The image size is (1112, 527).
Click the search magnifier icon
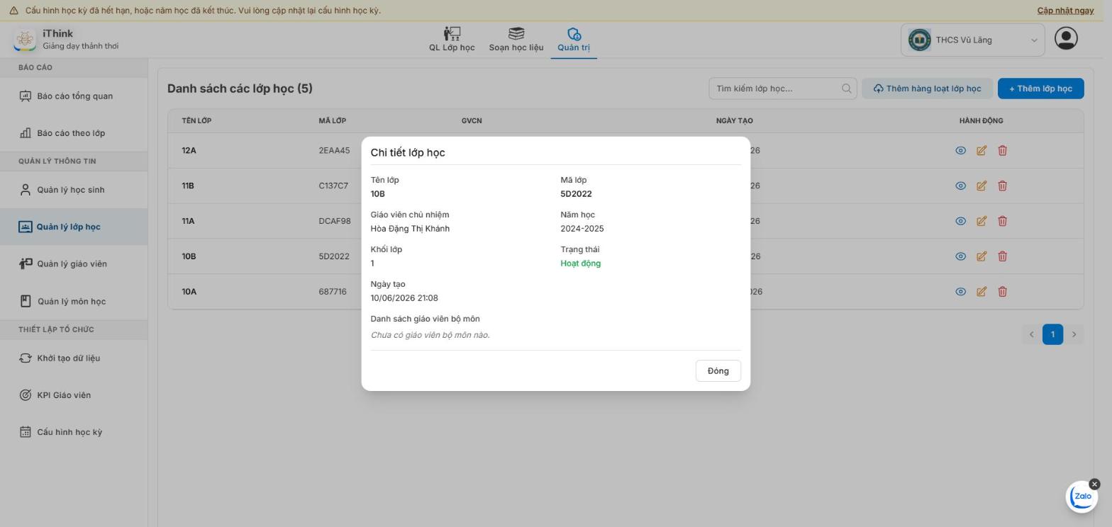846,89
